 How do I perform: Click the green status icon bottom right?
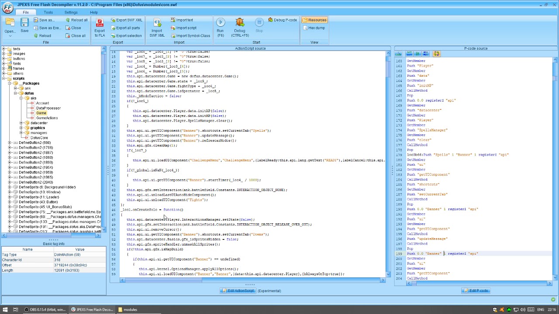[553, 300]
